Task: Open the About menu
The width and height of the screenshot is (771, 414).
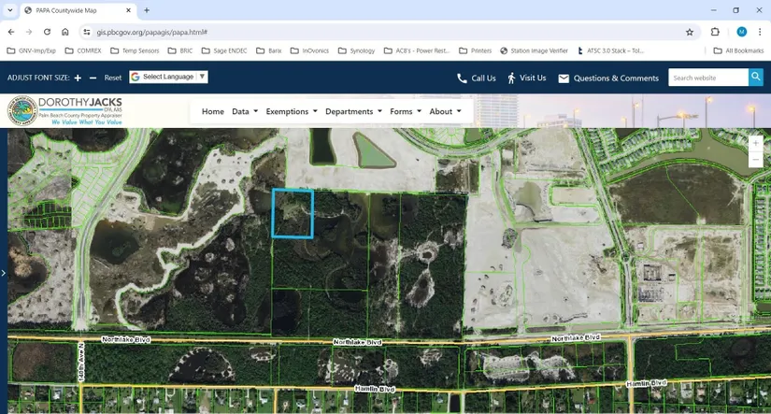Action: click(x=445, y=111)
